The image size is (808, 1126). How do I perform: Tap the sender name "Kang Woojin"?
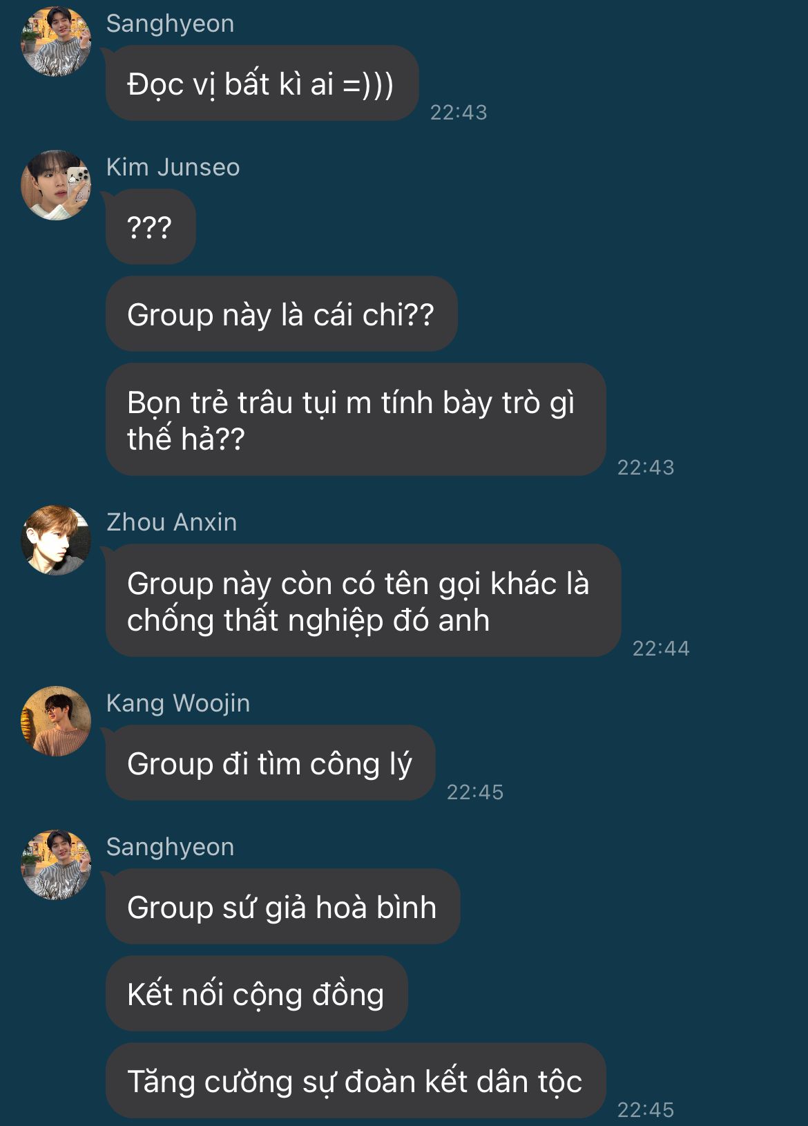(x=178, y=703)
